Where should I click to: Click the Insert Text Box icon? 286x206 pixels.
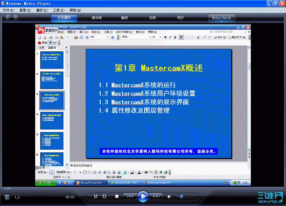(94, 172)
